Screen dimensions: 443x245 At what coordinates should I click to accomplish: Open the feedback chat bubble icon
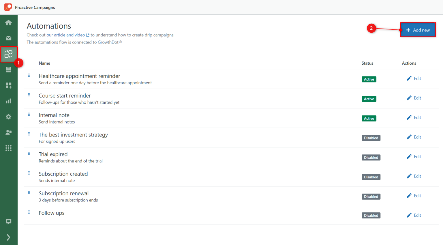9,222
